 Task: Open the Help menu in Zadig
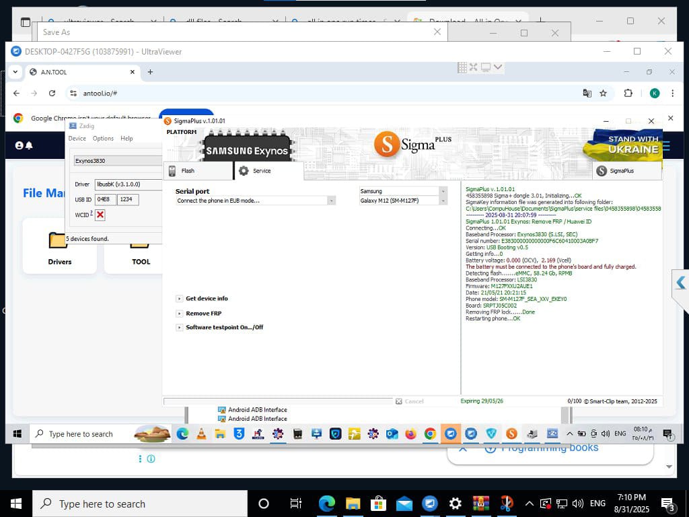[126, 139]
